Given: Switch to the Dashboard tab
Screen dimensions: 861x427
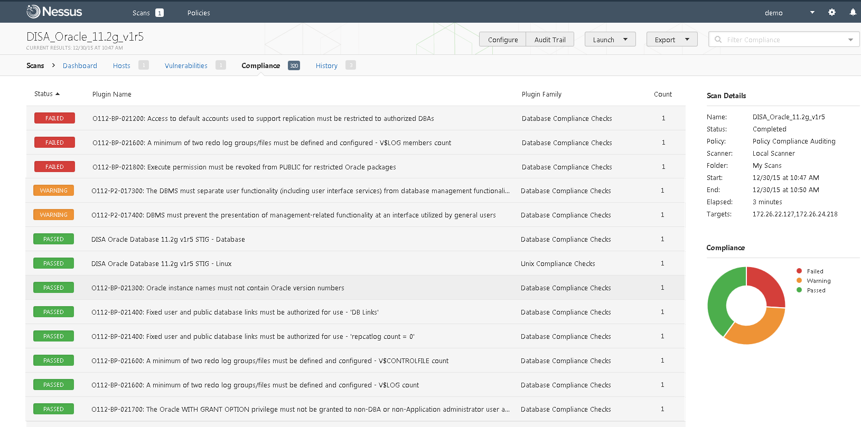Looking at the screenshot, I should (x=80, y=65).
